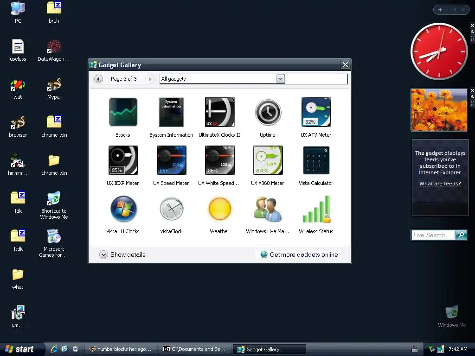Close the Gadget Gallery window

345,64
